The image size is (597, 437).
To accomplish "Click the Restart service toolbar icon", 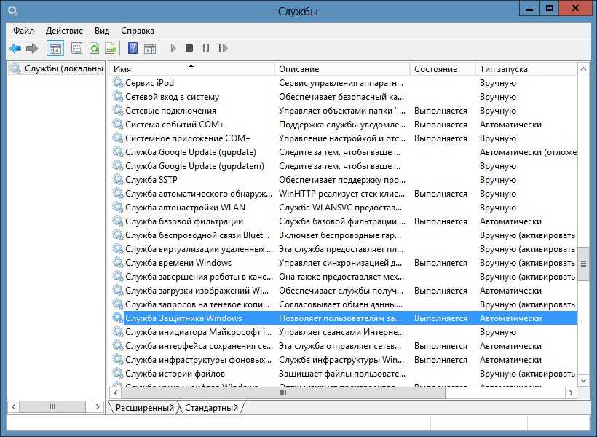I will click(x=222, y=49).
